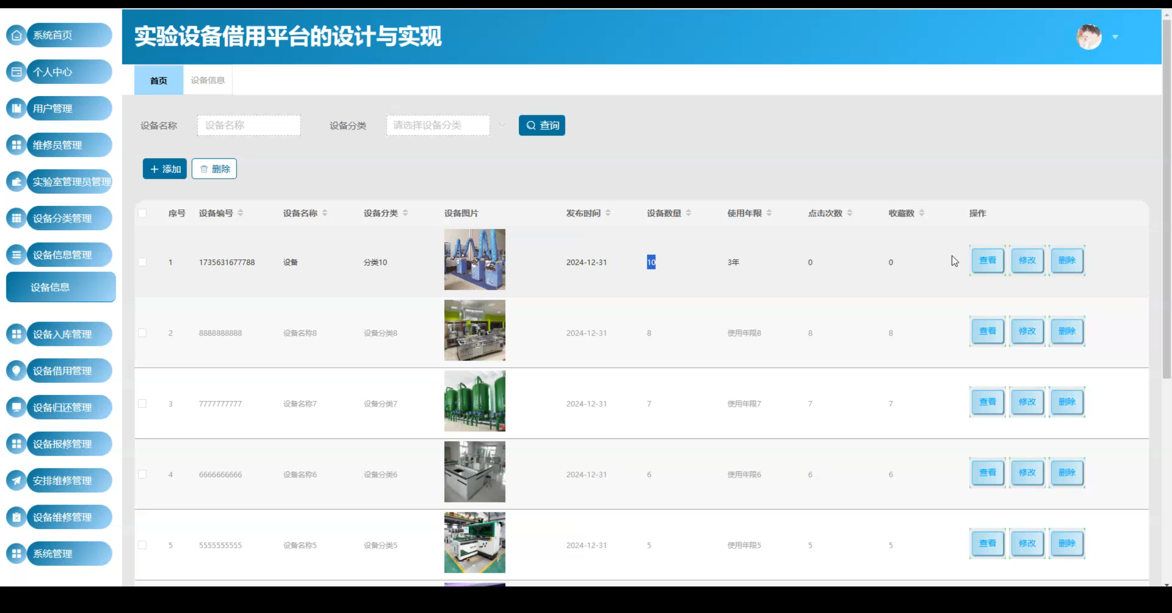Click the 实验室管理员管理 sidebar icon

pyautogui.click(x=16, y=182)
